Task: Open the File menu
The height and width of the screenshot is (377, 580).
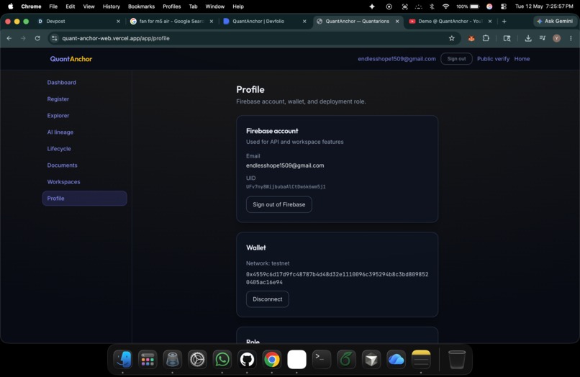Action: click(53, 6)
